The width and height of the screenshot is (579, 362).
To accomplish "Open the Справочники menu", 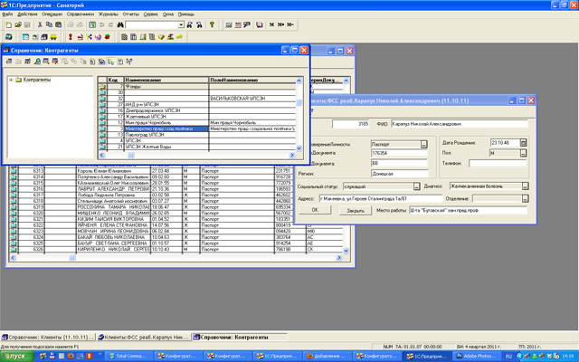I will point(81,14).
